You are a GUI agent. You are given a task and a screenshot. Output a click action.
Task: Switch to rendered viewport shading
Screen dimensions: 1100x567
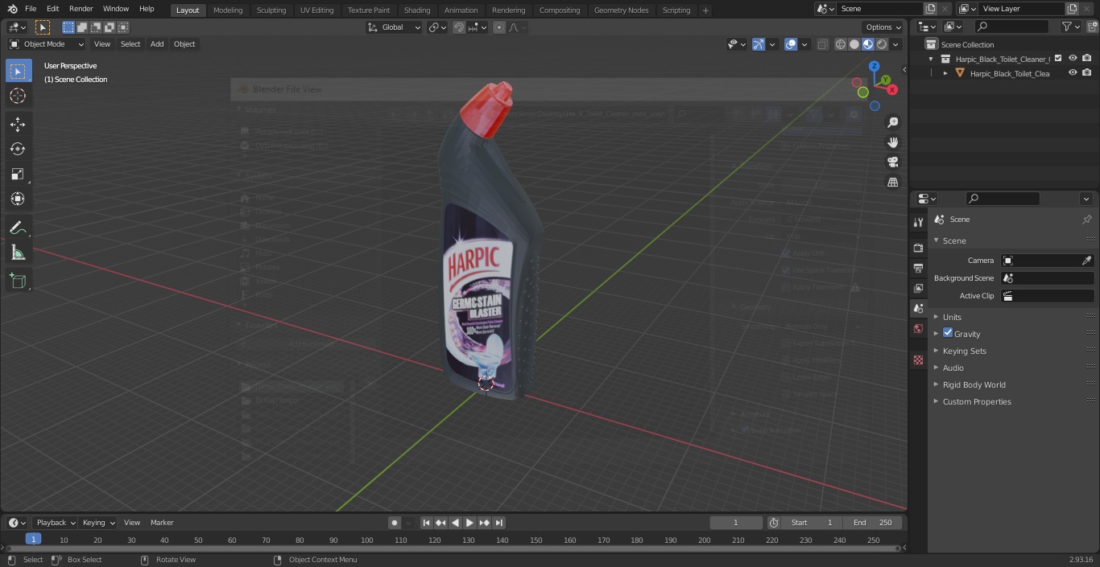(x=882, y=44)
